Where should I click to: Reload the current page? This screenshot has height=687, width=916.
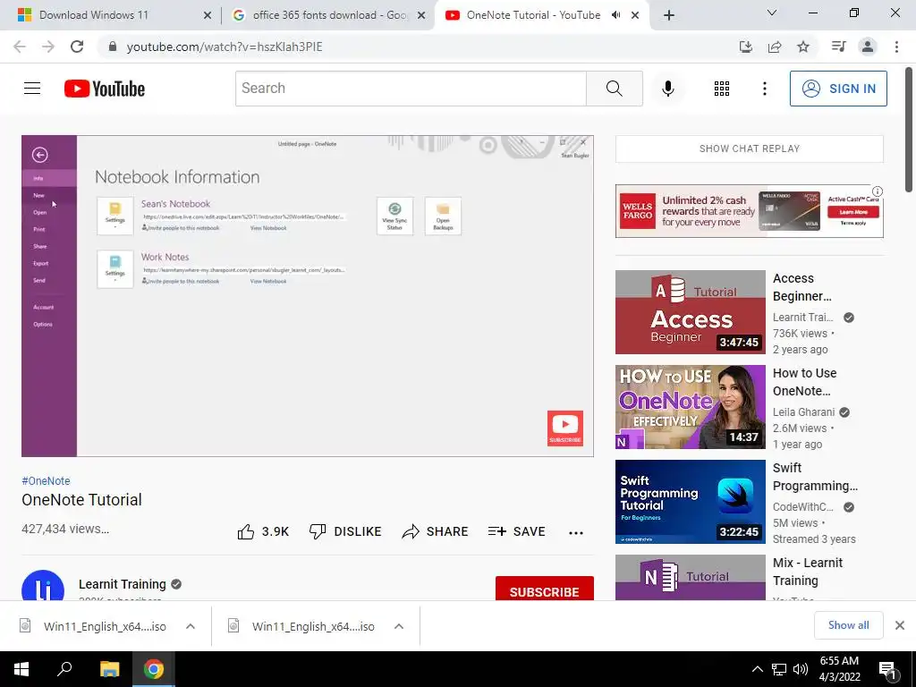click(x=77, y=47)
